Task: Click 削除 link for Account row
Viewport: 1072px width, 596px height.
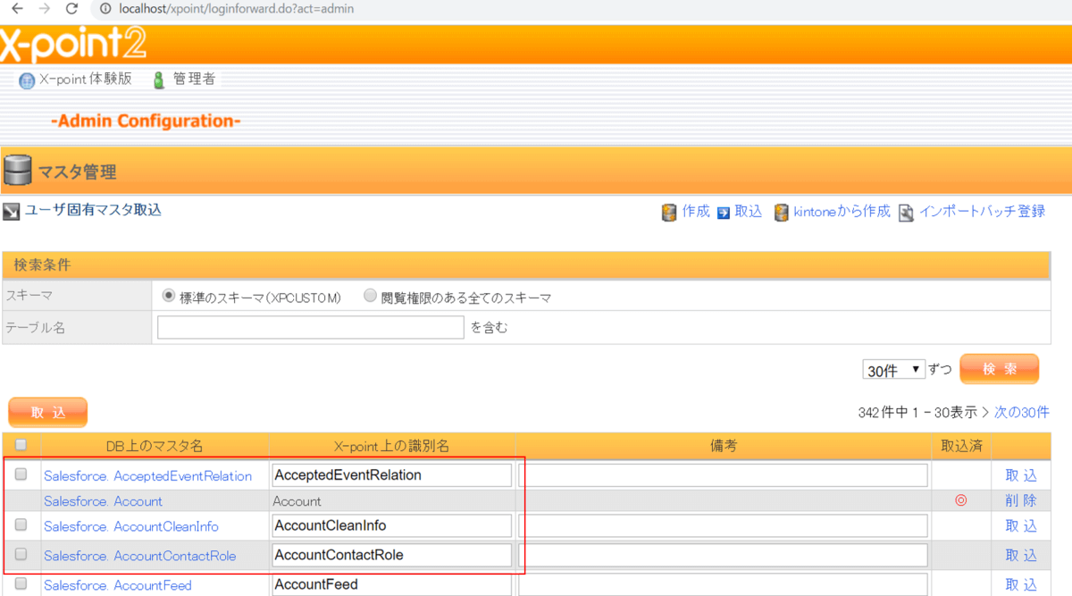Action: (1021, 500)
